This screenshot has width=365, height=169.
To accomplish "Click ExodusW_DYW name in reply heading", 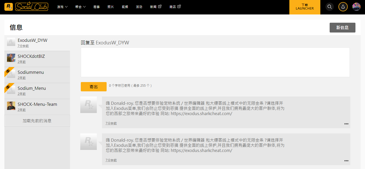I will click(113, 43).
